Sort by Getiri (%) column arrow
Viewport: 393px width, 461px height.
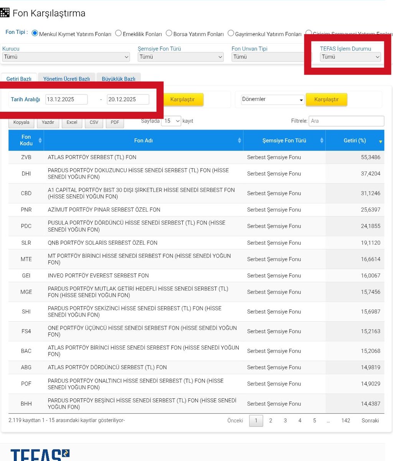click(x=380, y=141)
